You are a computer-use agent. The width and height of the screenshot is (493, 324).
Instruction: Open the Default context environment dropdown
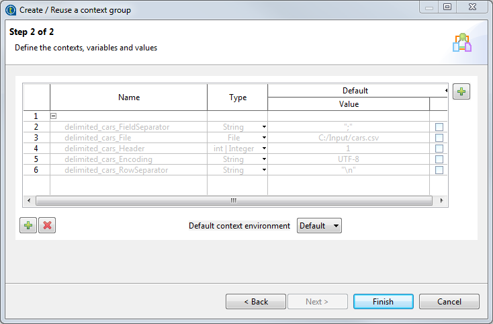click(319, 226)
